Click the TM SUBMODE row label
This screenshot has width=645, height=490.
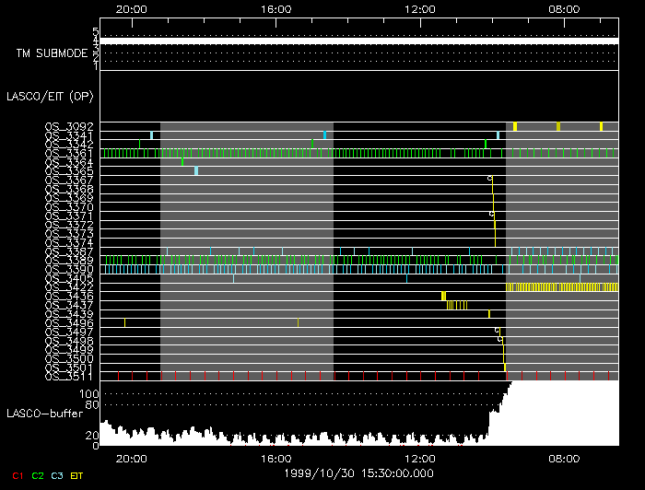[x=52, y=53]
